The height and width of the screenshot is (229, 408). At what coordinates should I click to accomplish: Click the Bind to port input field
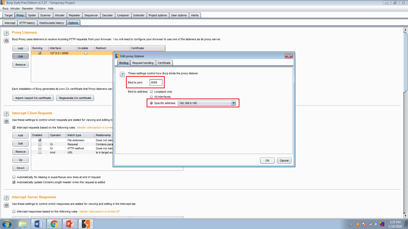[x=156, y=82]
